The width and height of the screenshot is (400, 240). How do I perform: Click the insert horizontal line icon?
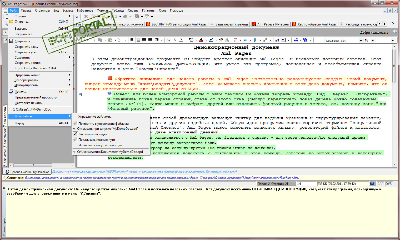(x=245, y=40)
